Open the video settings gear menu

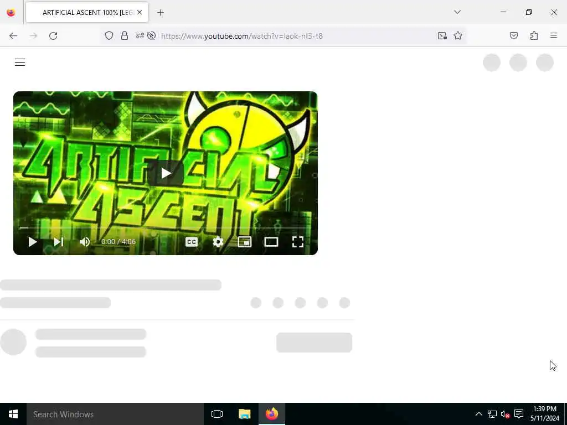218,242
